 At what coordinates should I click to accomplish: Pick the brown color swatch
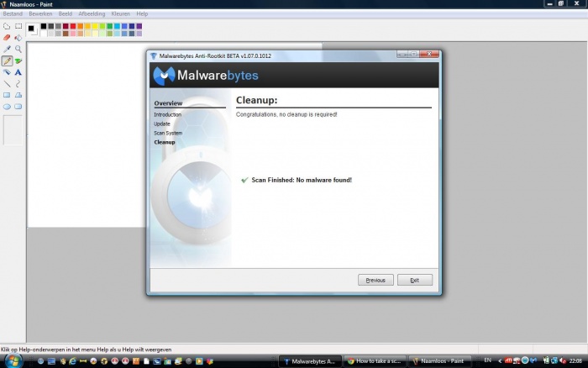click(66, 34)
